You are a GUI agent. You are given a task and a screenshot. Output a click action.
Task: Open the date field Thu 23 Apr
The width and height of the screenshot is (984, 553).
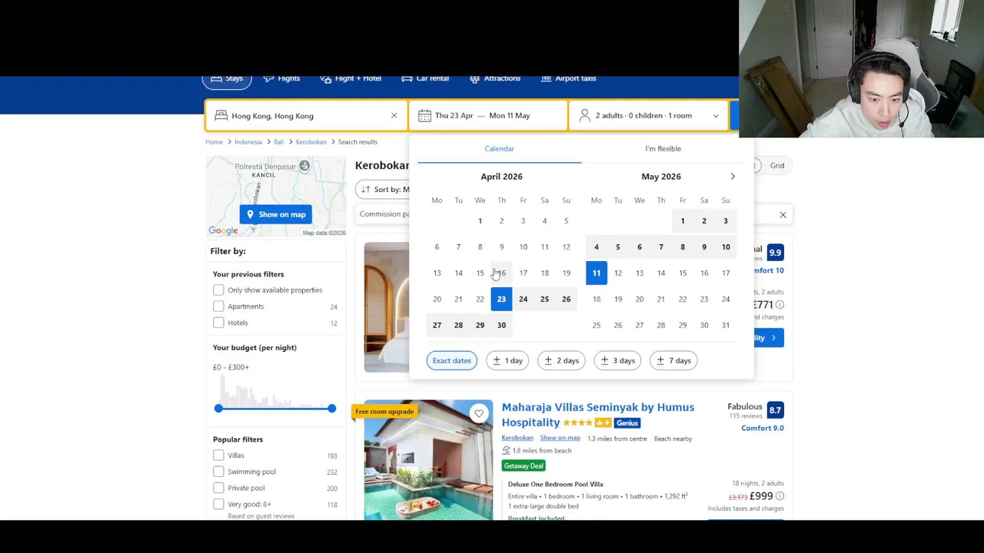pyautogui.click(x=488, y=115)
